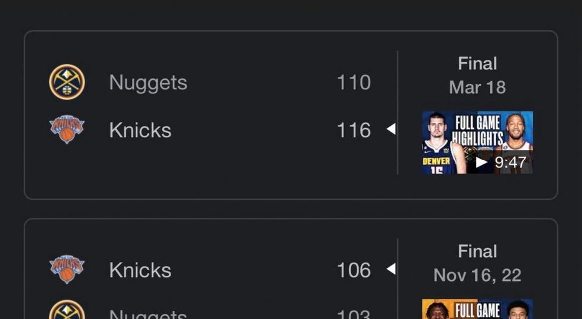The image size is (582, 319).
Task: Open the Nov 16 full game highlights thumbnail
Action: coord(477,309)
